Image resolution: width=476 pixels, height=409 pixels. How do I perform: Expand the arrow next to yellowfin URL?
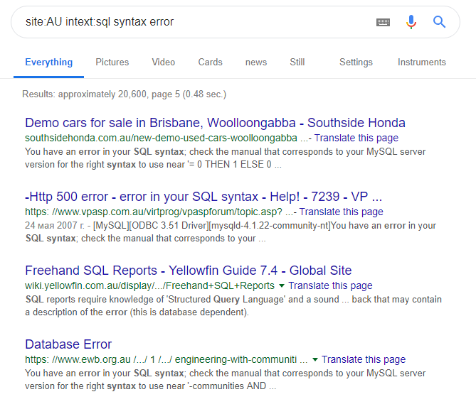tap(282, 285)
